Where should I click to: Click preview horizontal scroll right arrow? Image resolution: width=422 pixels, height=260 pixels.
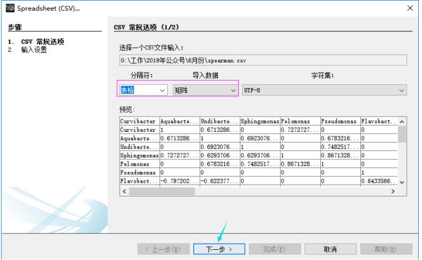393,192
